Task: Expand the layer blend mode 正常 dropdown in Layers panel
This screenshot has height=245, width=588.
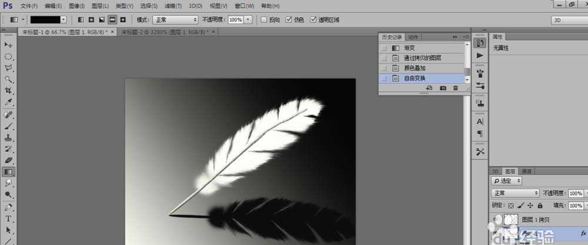Action: pos(515,193)
